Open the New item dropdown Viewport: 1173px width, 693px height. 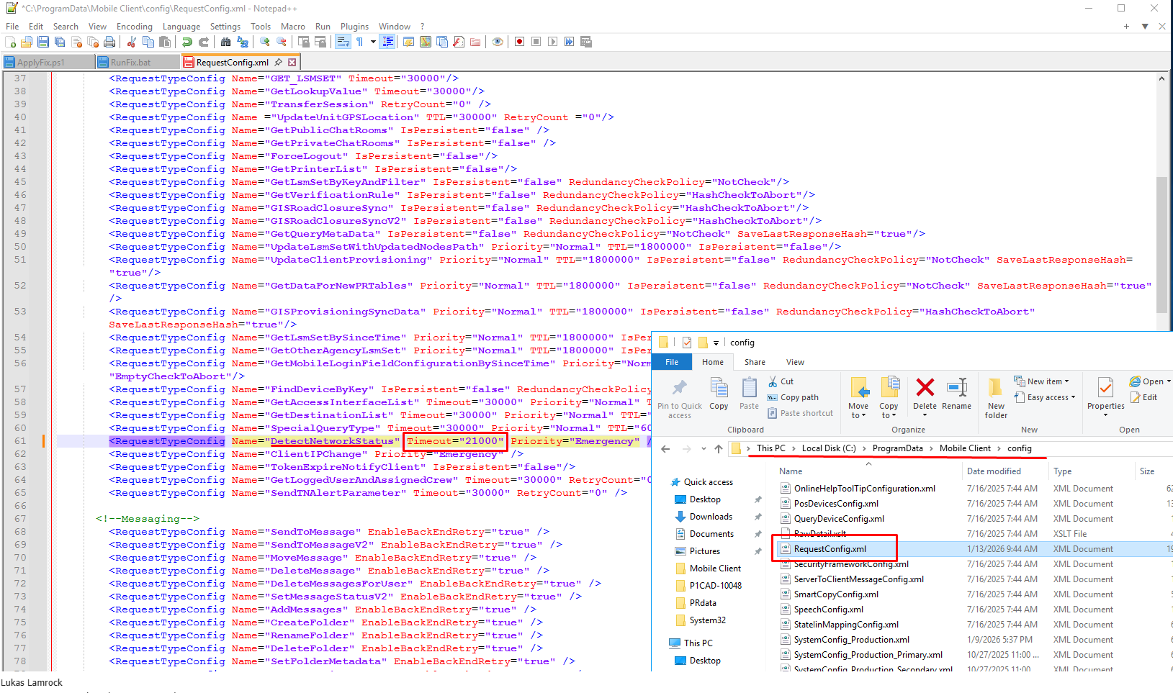[1041, 381]
